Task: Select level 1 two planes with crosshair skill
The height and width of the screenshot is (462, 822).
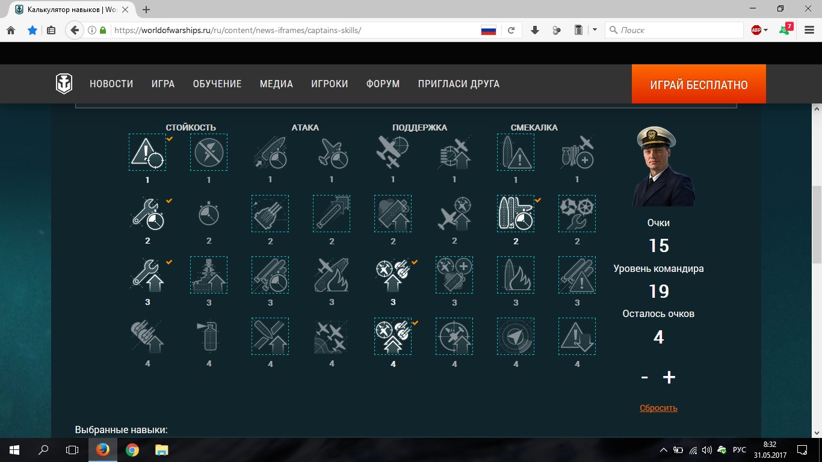Action: [393, 152]
